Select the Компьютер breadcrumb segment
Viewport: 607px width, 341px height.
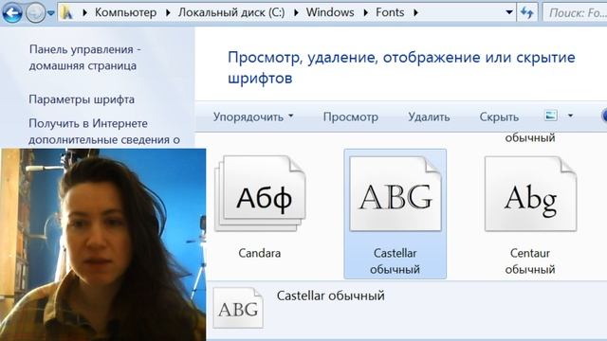point(125,12)
